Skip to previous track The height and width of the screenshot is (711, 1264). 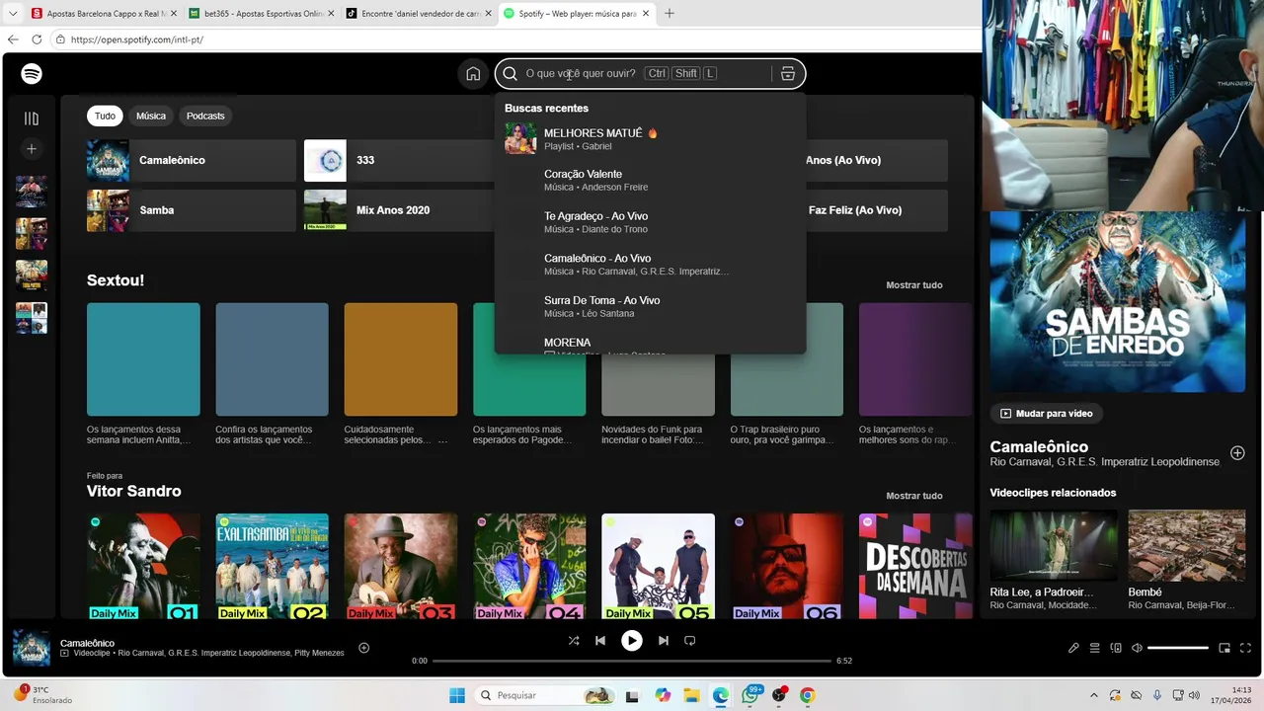point(600,641)
